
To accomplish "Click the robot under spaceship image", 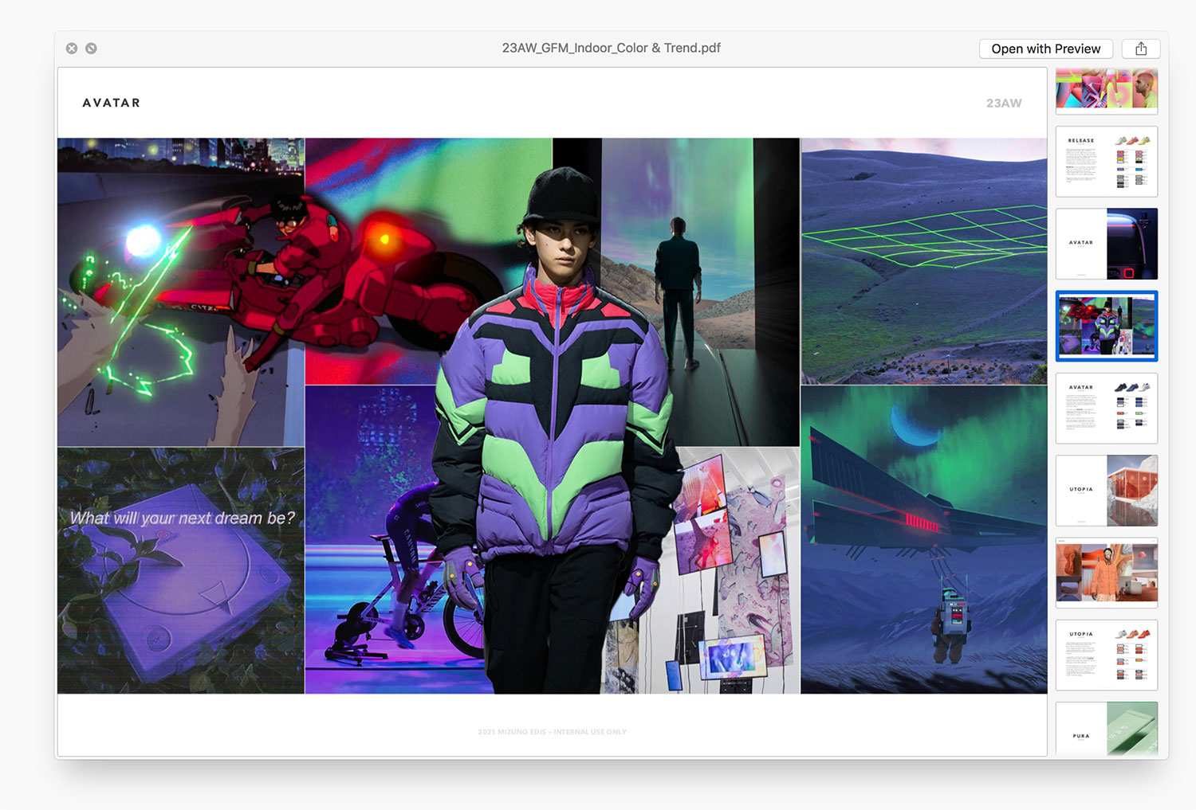I will [924, 540].
